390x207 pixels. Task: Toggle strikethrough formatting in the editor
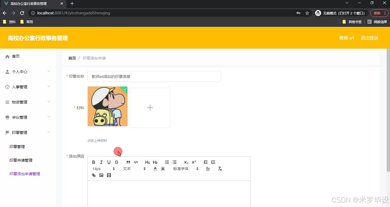coord(117,162)
